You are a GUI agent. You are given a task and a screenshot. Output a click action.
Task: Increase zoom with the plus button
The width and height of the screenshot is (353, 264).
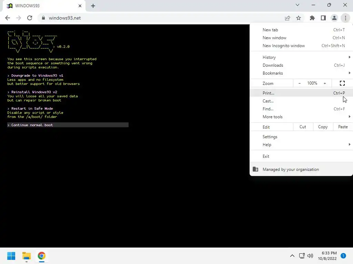[325, 83]
